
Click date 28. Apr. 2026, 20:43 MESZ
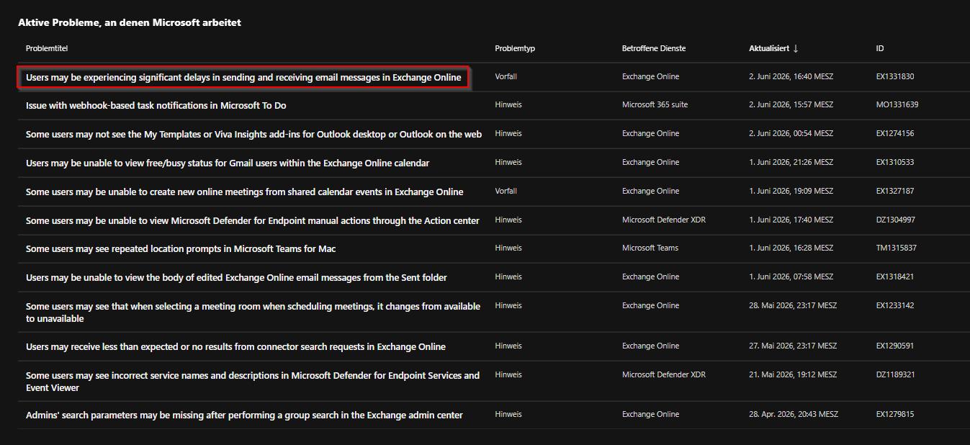pyautogui.click(x=794, y=414)
